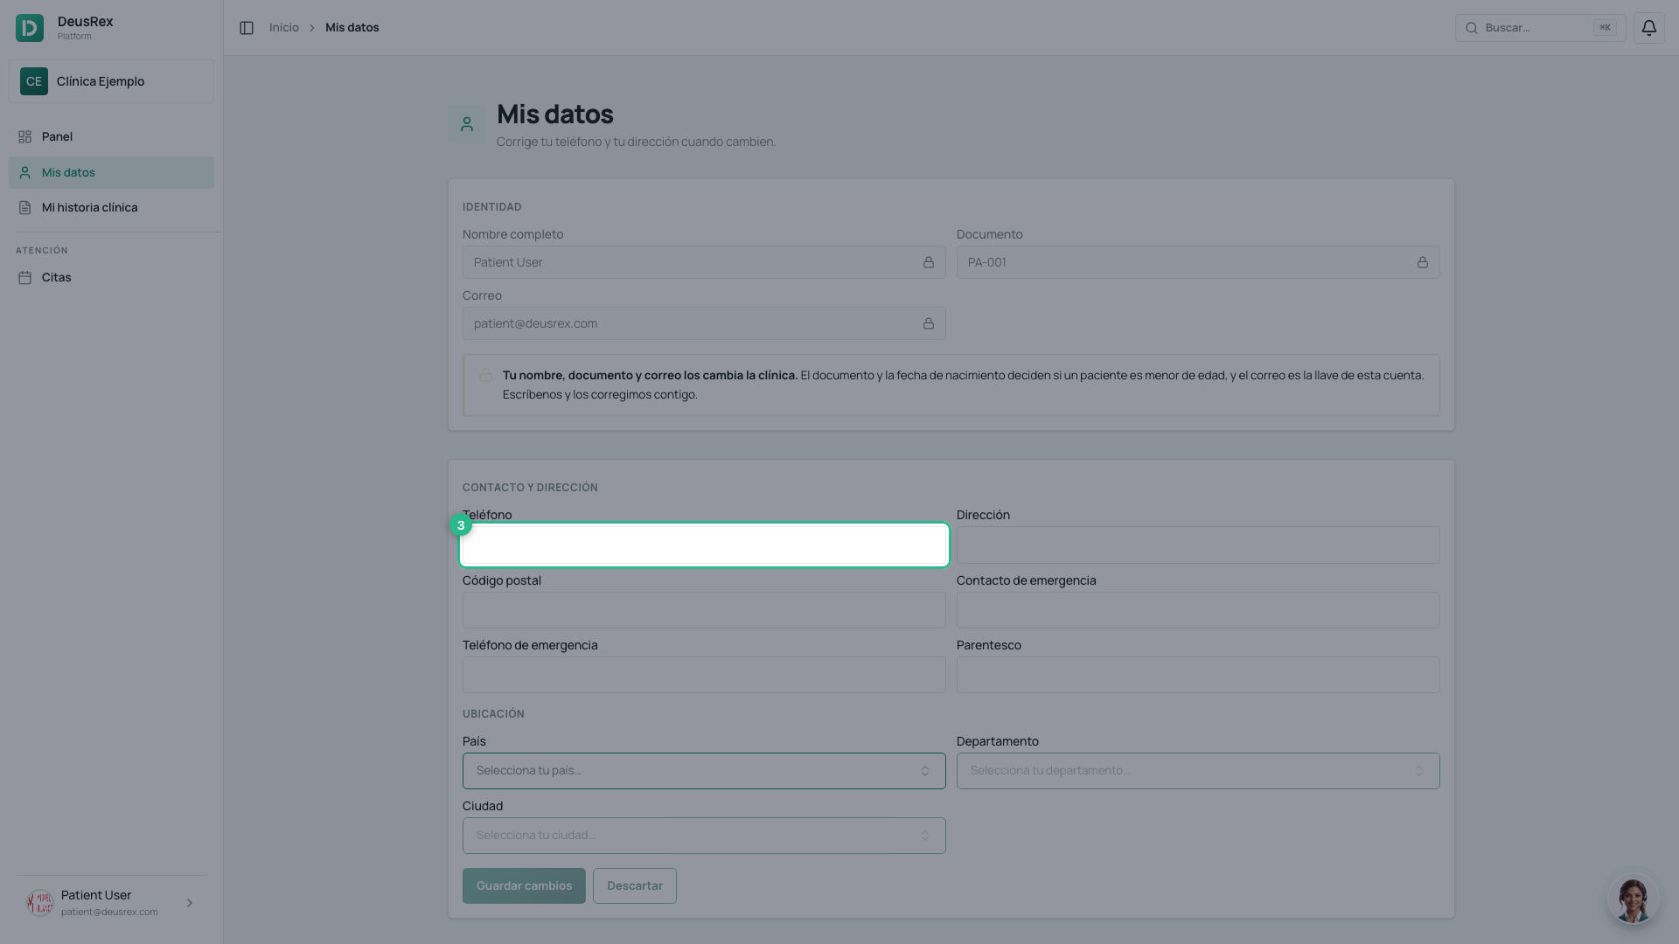Click into the Teléfono field
The image size is (1679, 944).
704,545
